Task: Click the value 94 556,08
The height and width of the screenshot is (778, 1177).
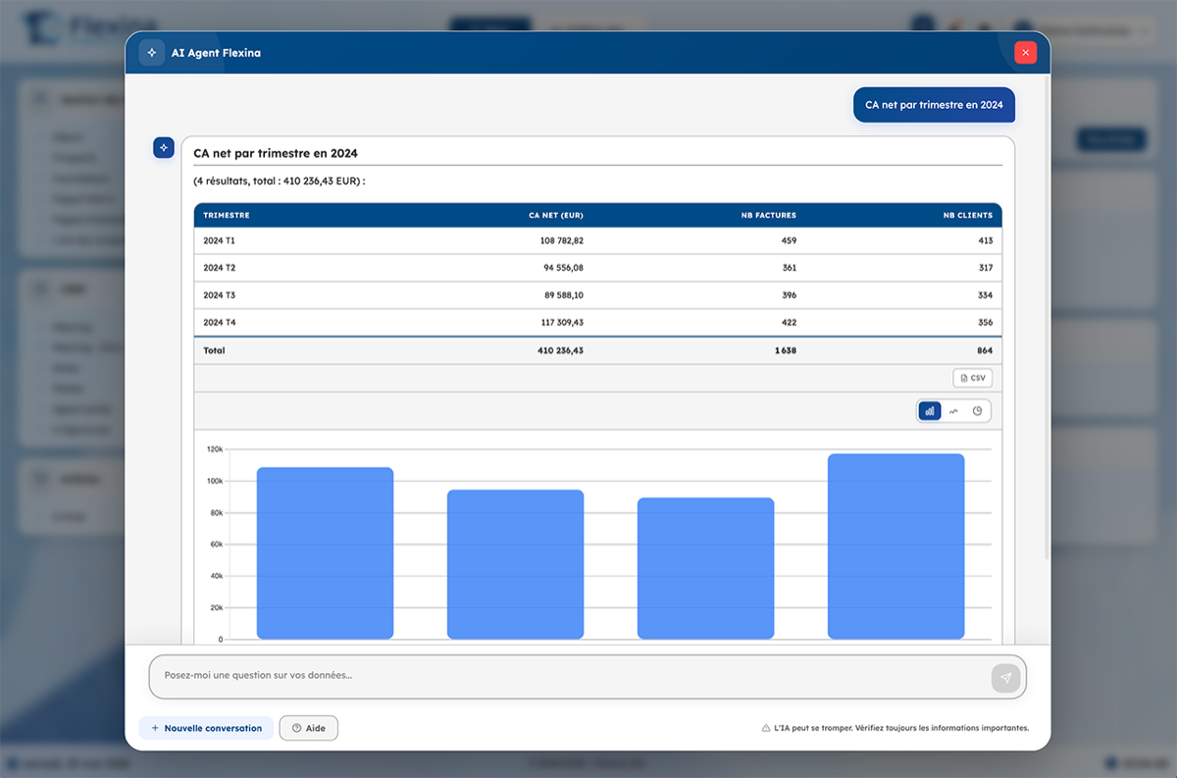Action: tap(564, 268)
